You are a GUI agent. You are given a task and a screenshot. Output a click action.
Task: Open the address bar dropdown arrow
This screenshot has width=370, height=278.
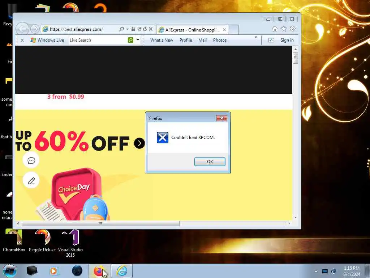tap(128, 29)
